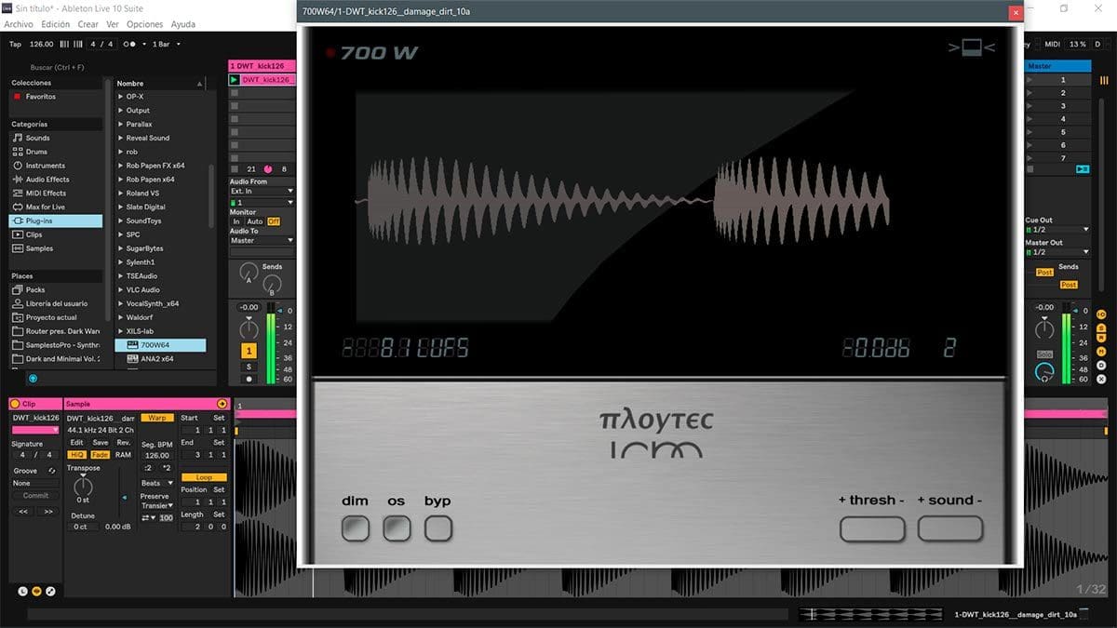Open the Edición menu

coord(55,24)
